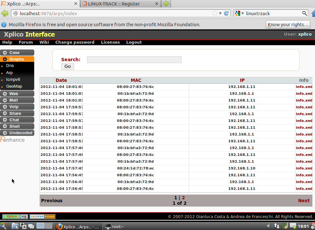Collapse the Graphs sidebar section

tap(17, 59)
